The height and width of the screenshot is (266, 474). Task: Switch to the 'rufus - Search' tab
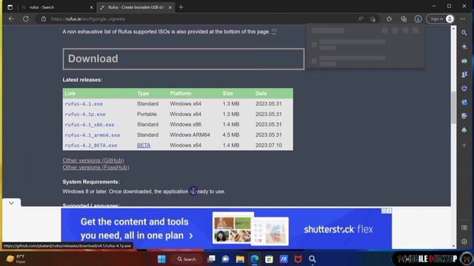coord(56,7)
